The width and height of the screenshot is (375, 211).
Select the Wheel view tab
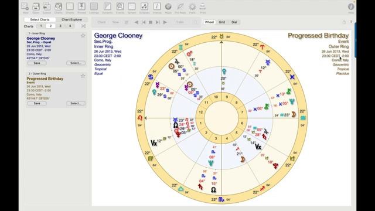click(209, 22)
